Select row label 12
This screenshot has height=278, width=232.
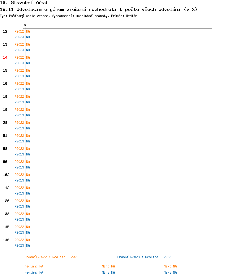tap(5, 31)
